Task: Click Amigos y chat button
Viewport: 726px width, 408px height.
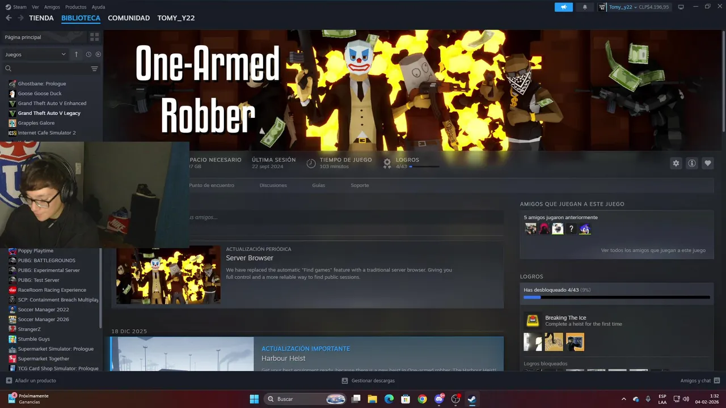Action: (x=700, y=381)
